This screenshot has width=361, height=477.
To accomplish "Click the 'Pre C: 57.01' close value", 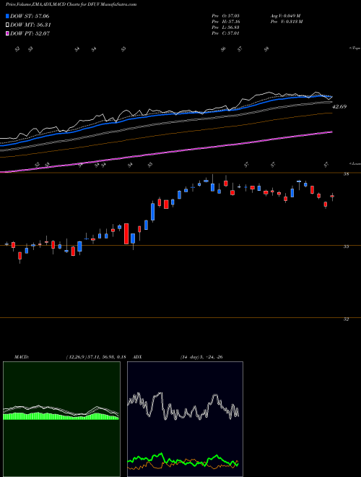I will point(225,33).
